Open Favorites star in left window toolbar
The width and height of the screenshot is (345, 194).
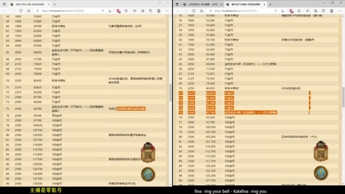point(135,11)
